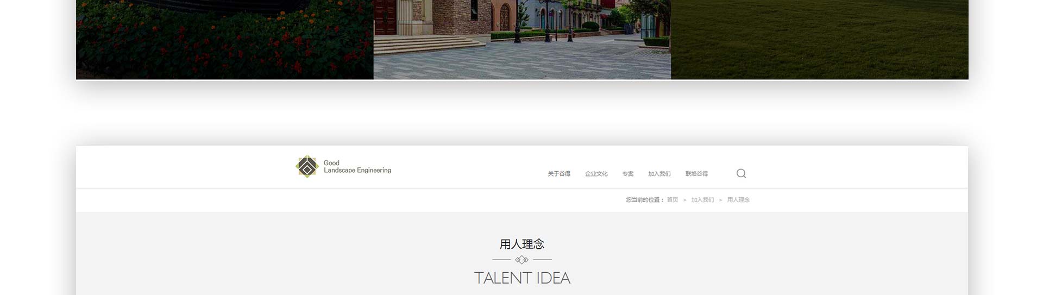Go to 联络谷得 navigation item
Image resolution: width=1043 pixels, height=295 pixels.
(x=696, y=174)
